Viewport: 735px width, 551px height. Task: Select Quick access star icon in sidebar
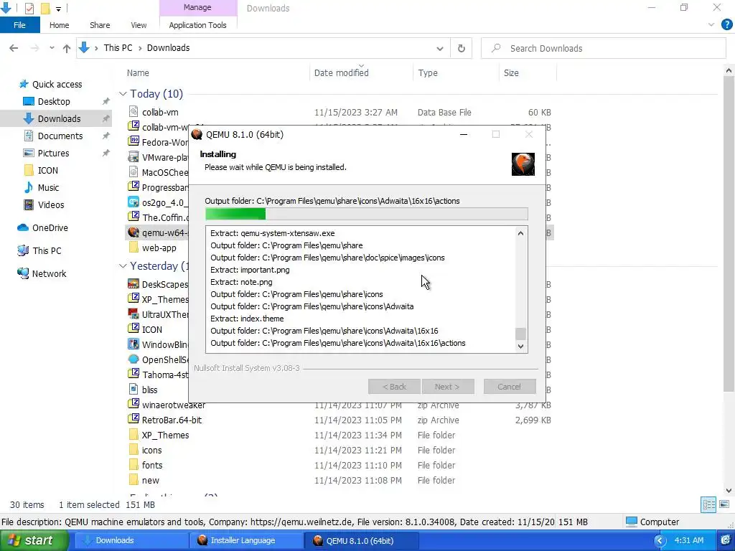pos(24,85)
